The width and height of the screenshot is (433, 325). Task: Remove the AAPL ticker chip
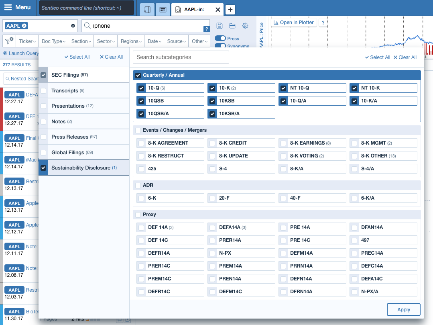pos(24,26)
